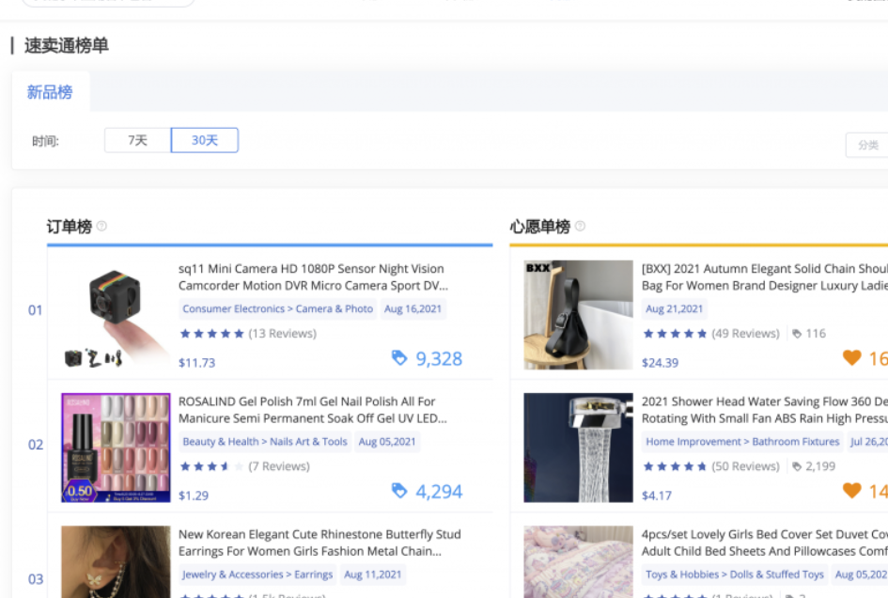
Task: Open BXX shoulder bag product thumbnail
Action: coord(578,315)
